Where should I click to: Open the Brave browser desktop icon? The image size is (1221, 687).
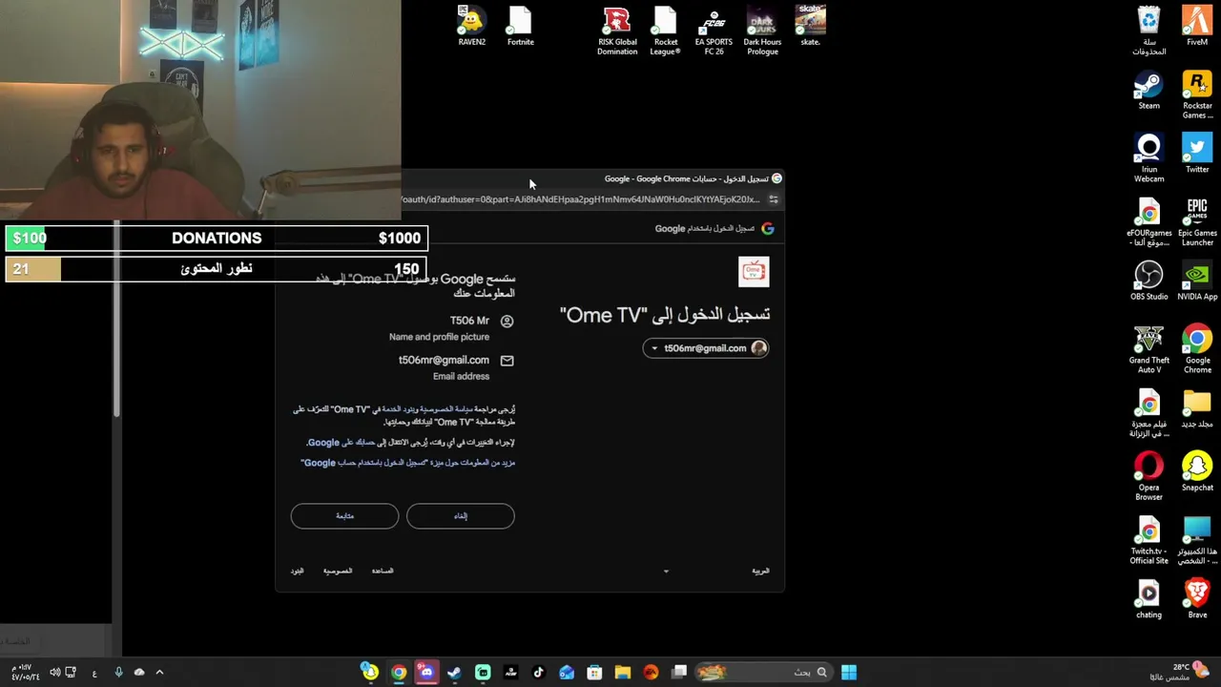pyautogui.click(x=1197, y=598)
